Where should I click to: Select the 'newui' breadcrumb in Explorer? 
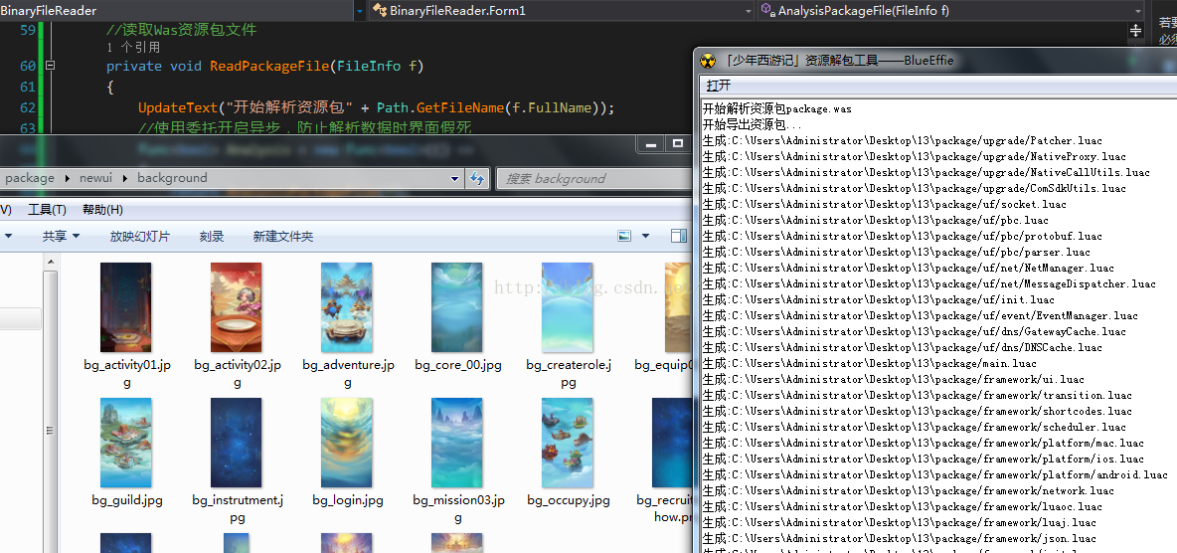coord(95,178)
